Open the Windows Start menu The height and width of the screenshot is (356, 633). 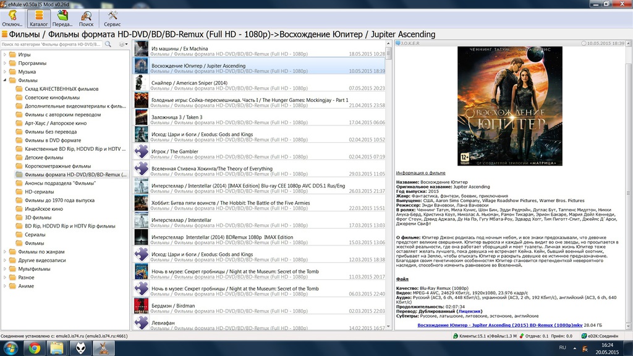(x=11, y=348)
